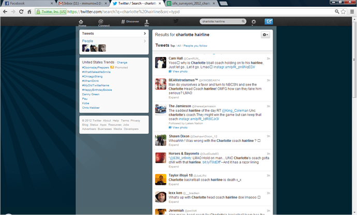Open the gear settings menu in top bar
Viewport: 357px width, 215px height.
click(x=254, y=22)
